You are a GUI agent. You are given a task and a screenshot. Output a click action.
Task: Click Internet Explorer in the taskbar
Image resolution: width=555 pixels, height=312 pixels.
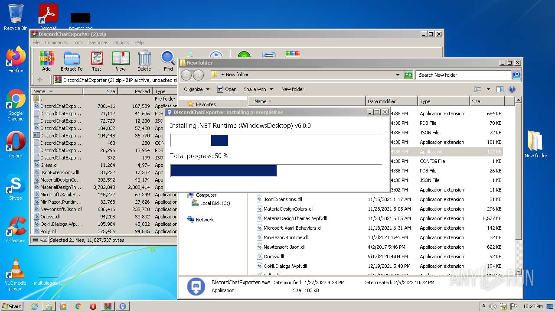tap(34, 306)
